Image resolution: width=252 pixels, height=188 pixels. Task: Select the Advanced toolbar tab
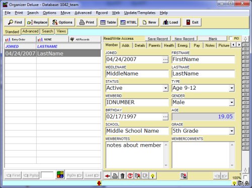point(30,31)
